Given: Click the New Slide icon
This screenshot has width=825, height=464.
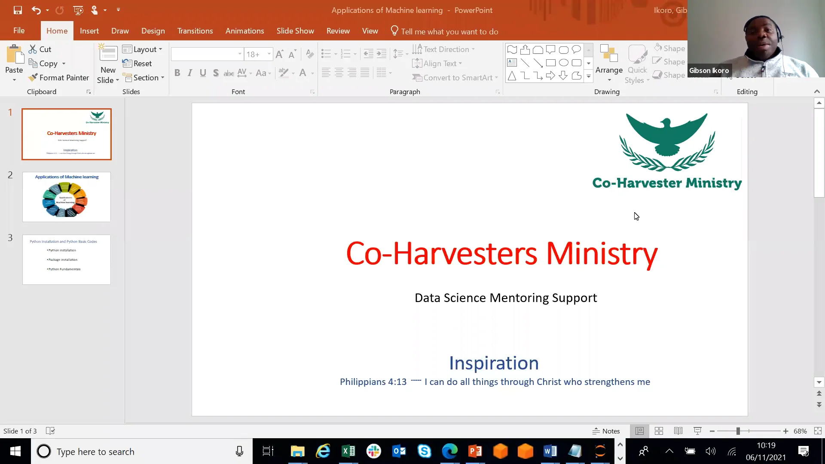Looking at the screenshot, I should (x=108, y=53).
